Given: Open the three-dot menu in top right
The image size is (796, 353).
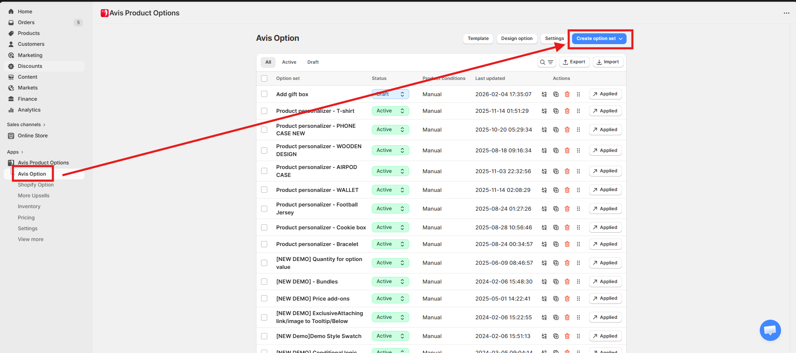Looking at the screenshot, I should (786, 13).
